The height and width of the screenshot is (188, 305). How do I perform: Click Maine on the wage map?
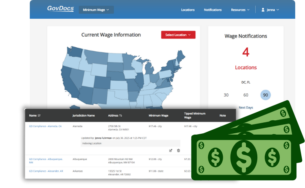(180, 56)
